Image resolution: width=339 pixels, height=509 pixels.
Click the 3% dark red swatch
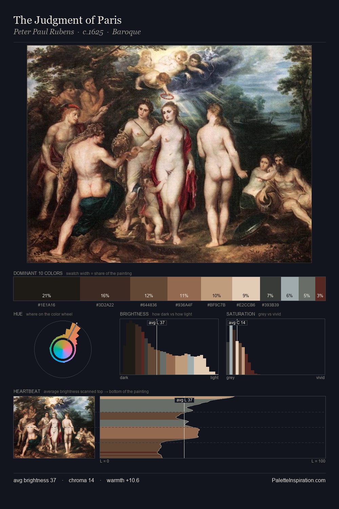320,289
